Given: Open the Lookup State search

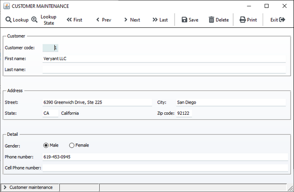Looking at the screenshot, I should pyautogui.click(x=44, y=20).
